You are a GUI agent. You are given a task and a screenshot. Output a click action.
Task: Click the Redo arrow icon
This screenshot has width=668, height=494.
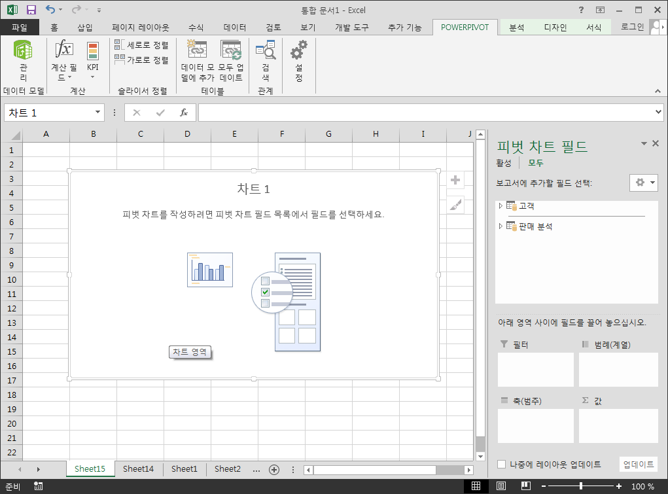77,9
